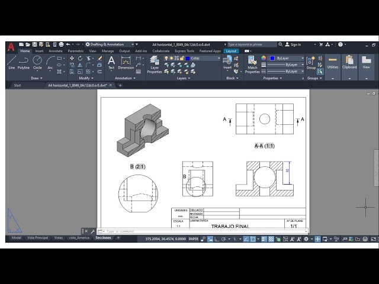Click the Array tool icon
Image resolution: width=379 pixels, height=284 pixels.
point(88,72)
